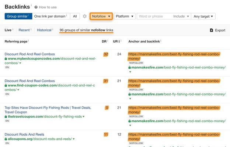230x147 pixels.
Task: Sort by DR column header
Action: 104,42
